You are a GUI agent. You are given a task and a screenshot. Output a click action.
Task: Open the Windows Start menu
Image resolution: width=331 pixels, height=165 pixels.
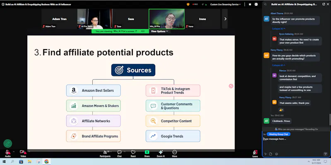click(4, 162)
